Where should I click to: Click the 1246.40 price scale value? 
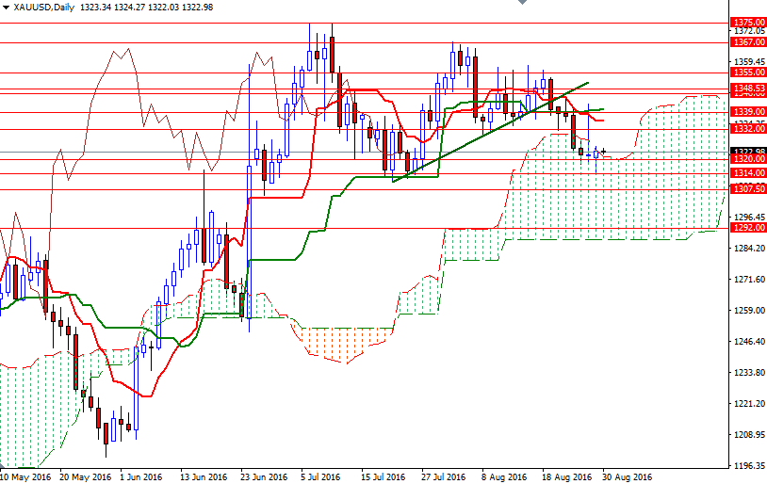[x=749, y=341]
